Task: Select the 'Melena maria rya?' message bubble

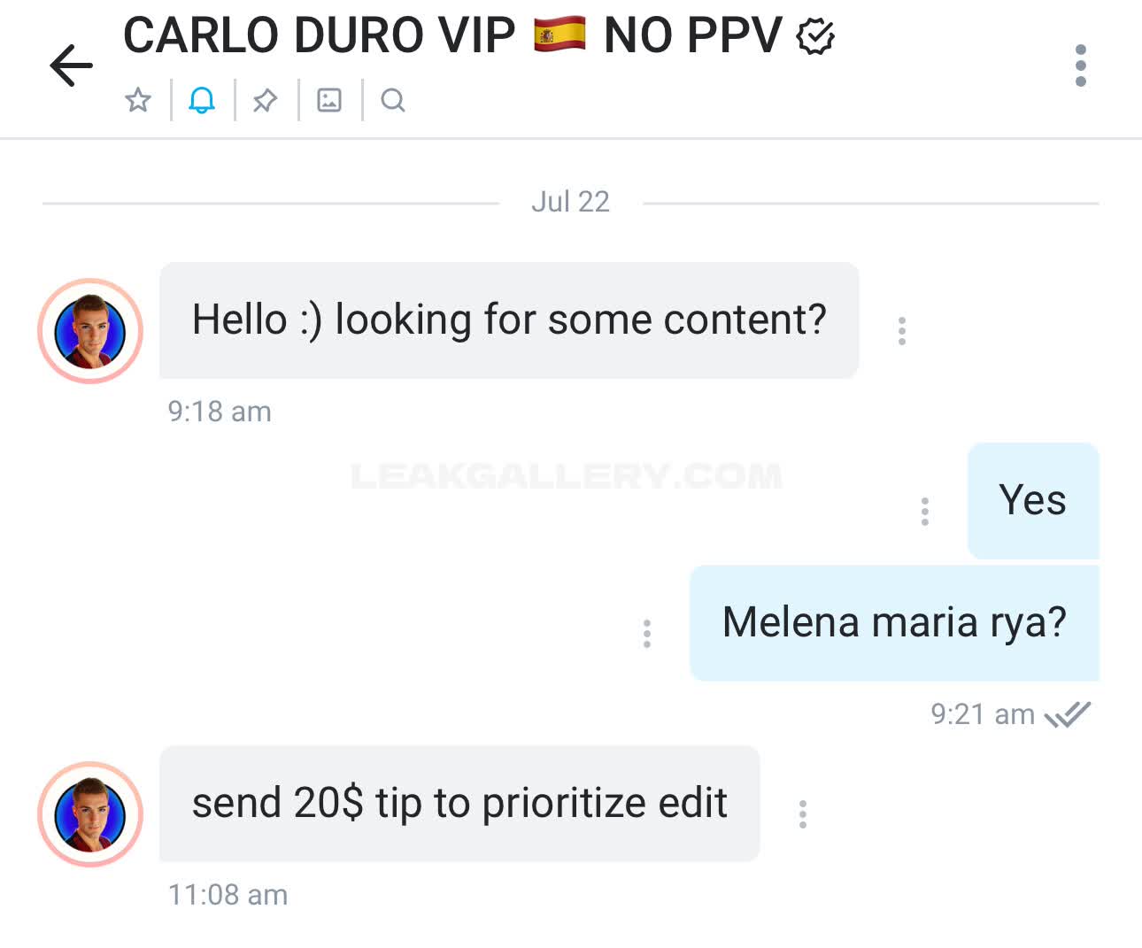Action: (894, 623)
